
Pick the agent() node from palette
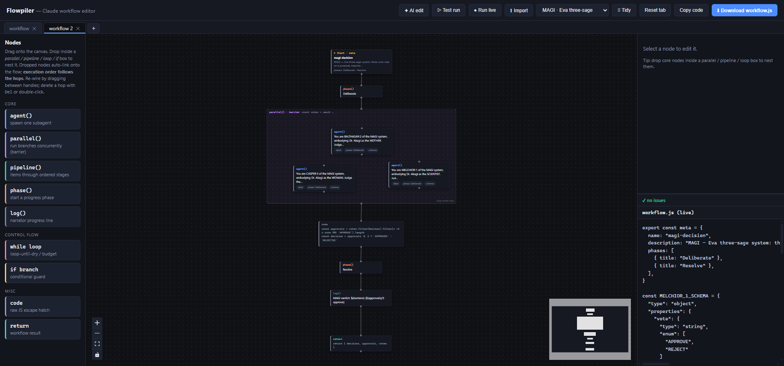click(x=42, y=119)
